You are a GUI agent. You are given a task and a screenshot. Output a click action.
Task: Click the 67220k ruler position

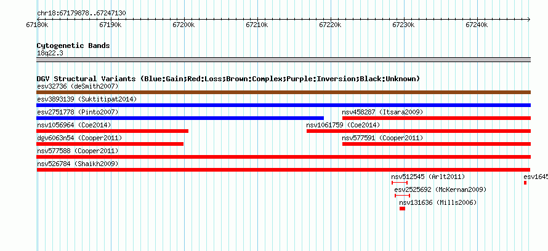330,25
